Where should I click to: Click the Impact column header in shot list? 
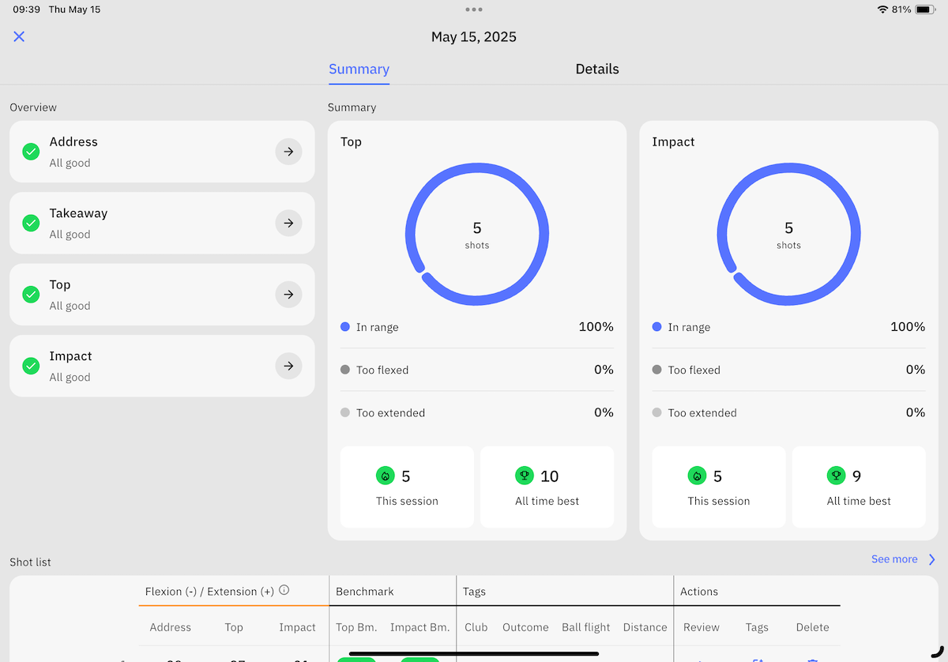pyautogui.click(x=297, y=627)
